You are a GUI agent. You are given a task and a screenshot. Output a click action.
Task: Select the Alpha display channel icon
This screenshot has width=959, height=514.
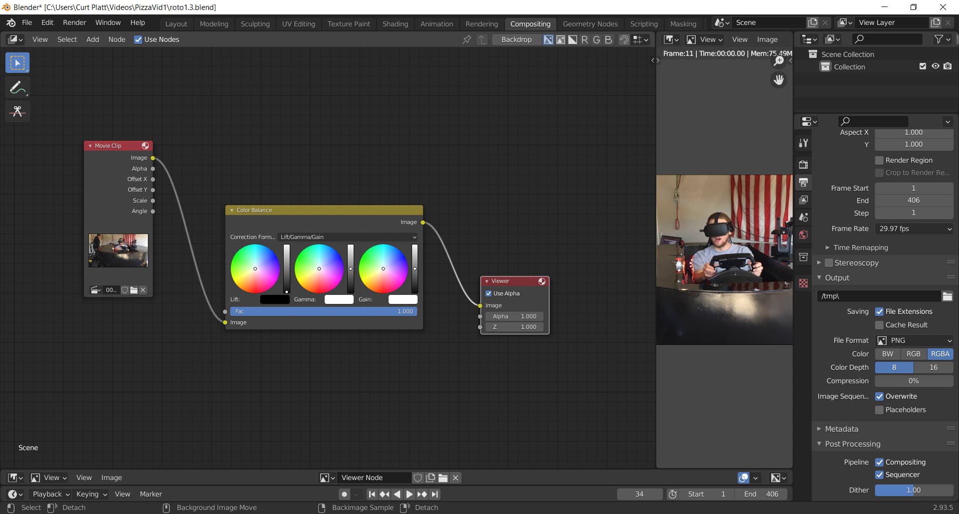tap(572, 39)
